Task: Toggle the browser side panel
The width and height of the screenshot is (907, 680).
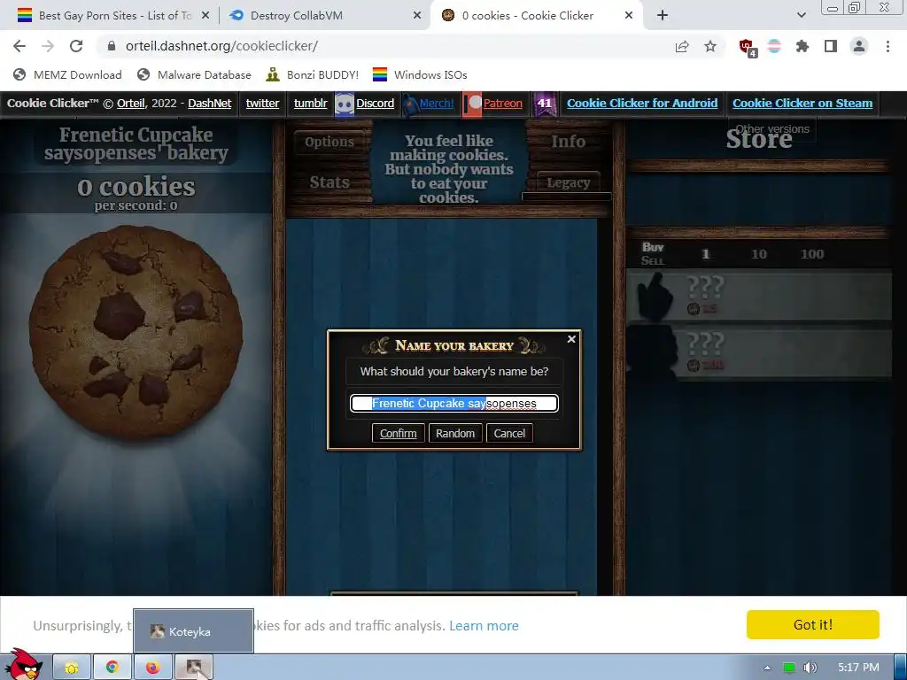Action: tap(831, 46)
